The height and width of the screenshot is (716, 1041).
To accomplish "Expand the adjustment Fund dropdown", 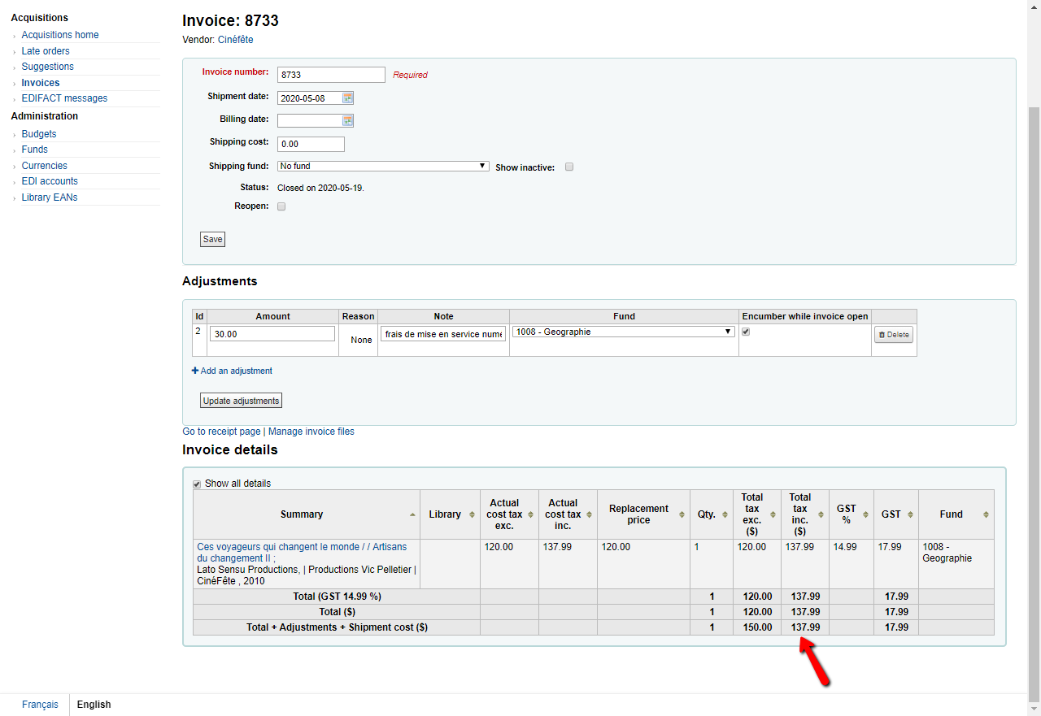I will 623,332.
